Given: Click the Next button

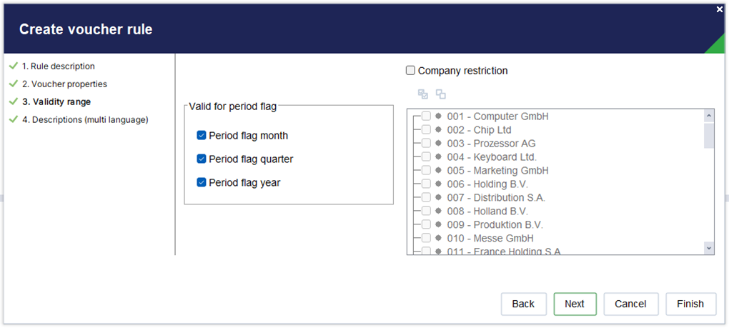Looking at the screenshot, I should [575, 304].
